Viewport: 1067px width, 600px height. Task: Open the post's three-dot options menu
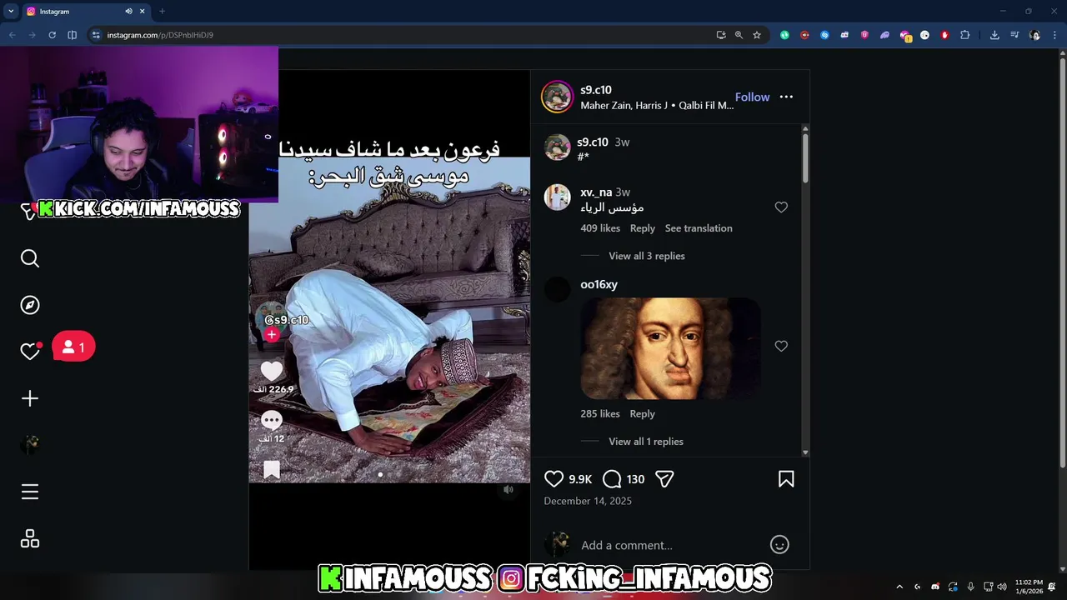(x=786, y=97)
